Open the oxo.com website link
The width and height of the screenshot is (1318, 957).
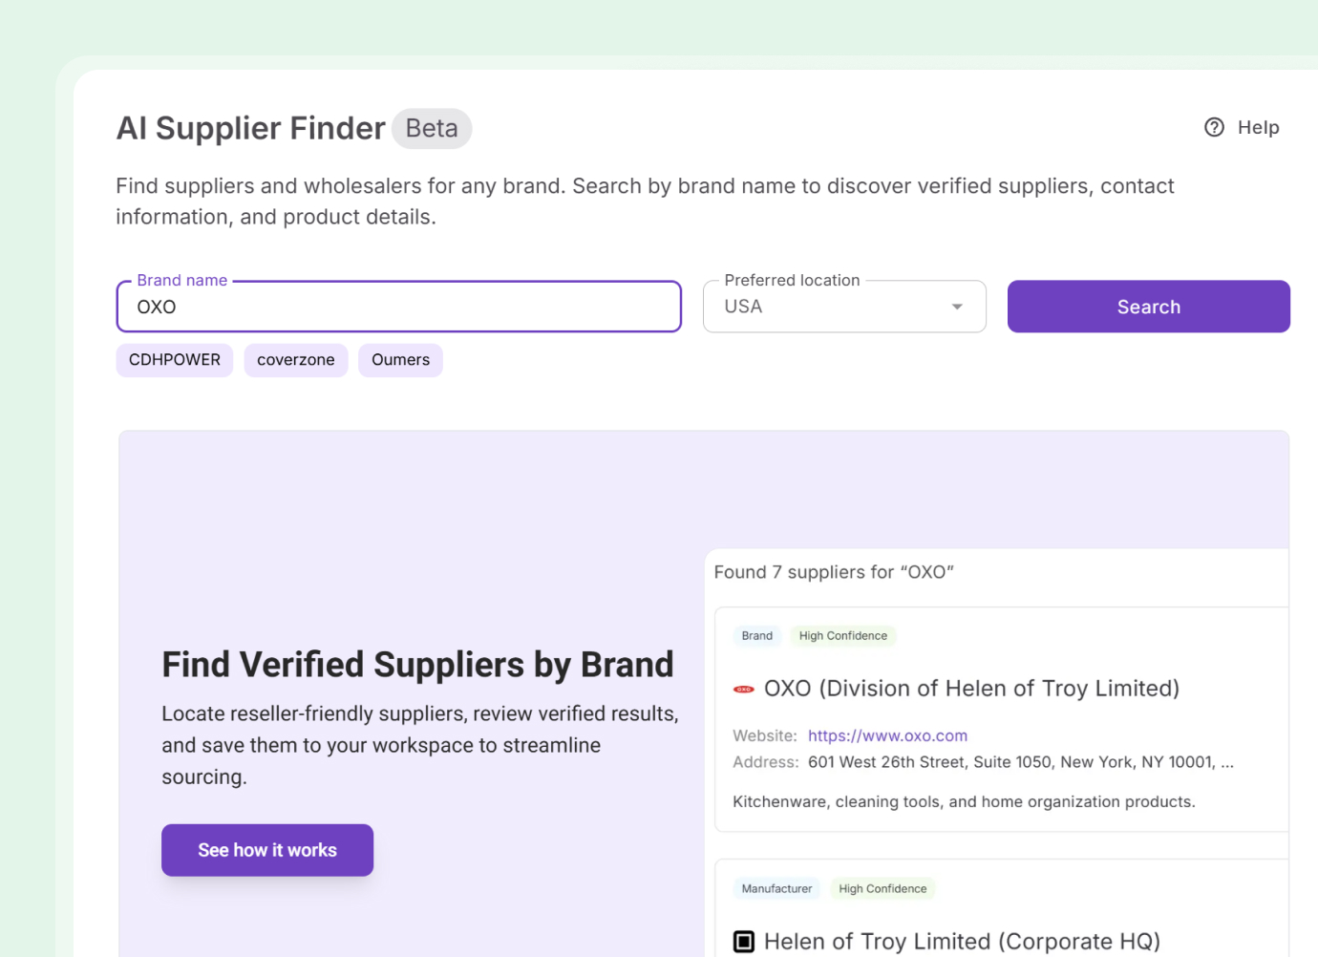click(x=887, y=735)
